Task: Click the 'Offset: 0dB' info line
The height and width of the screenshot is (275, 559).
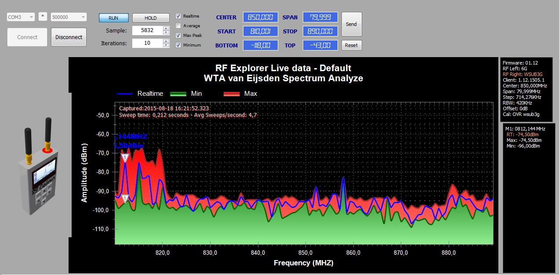Action: (x=515, y=109)
